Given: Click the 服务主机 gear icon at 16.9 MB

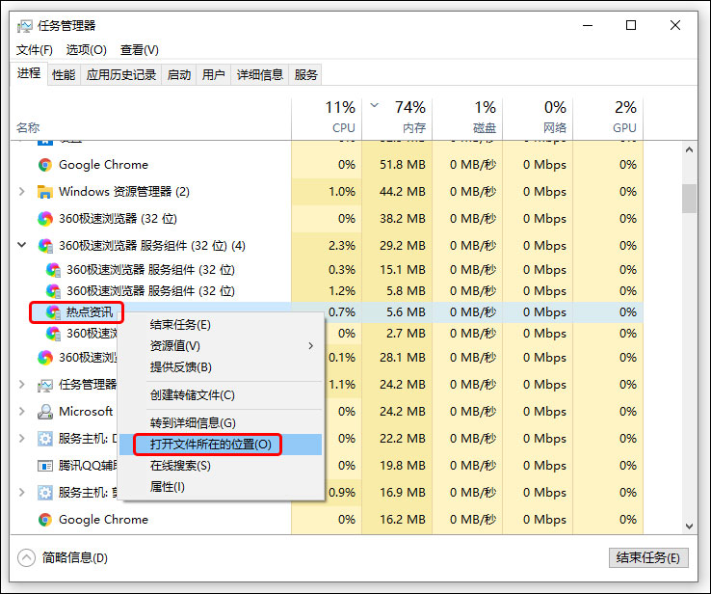Looking at the screenshot, I should point(45,493).
